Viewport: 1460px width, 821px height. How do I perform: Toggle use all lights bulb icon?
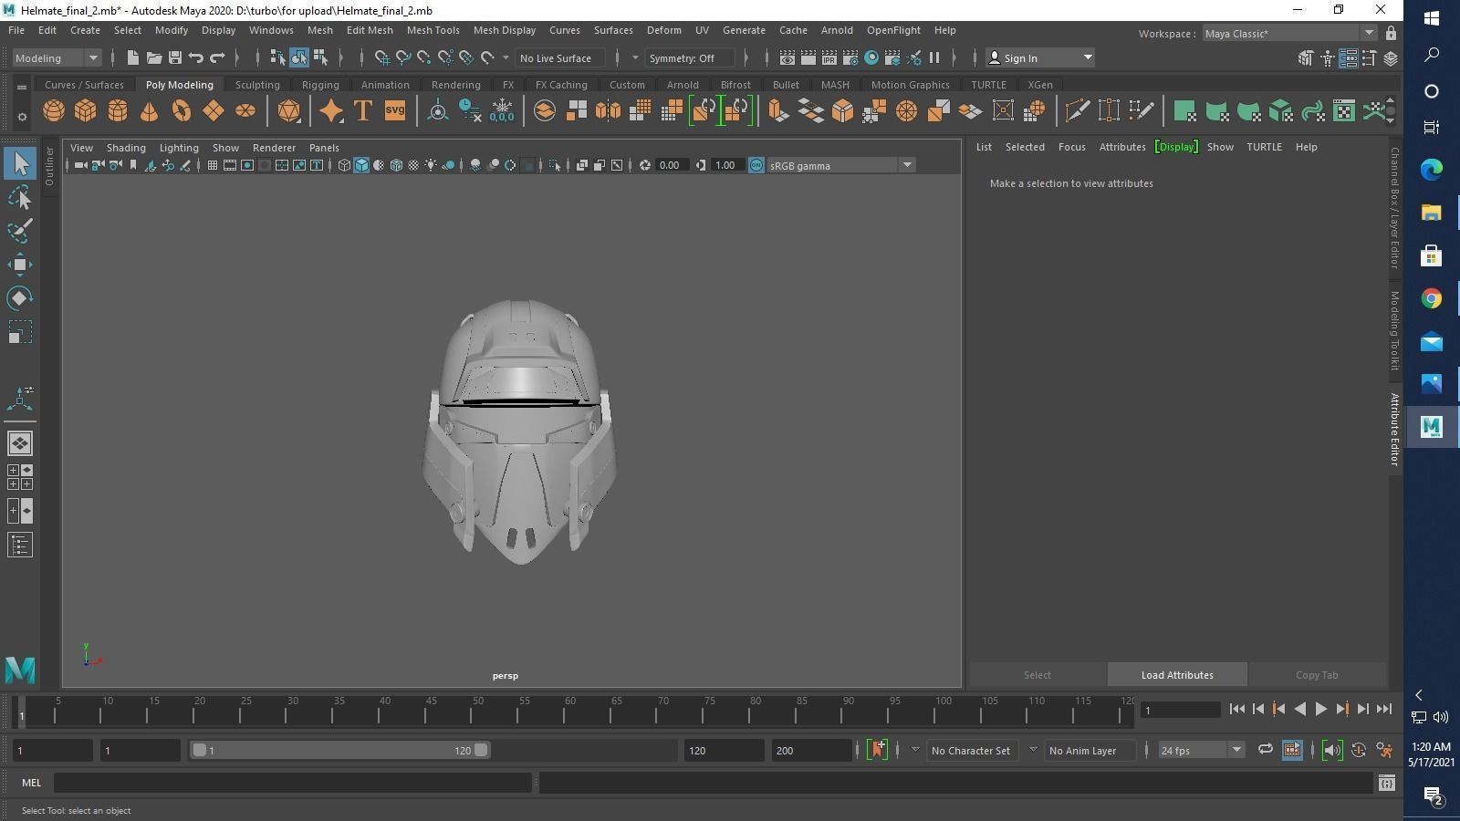pyautogui.click(x=431, y=165)
